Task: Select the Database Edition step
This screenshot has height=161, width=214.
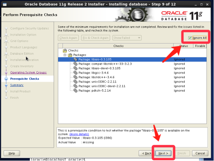Action: click(22, 54)
